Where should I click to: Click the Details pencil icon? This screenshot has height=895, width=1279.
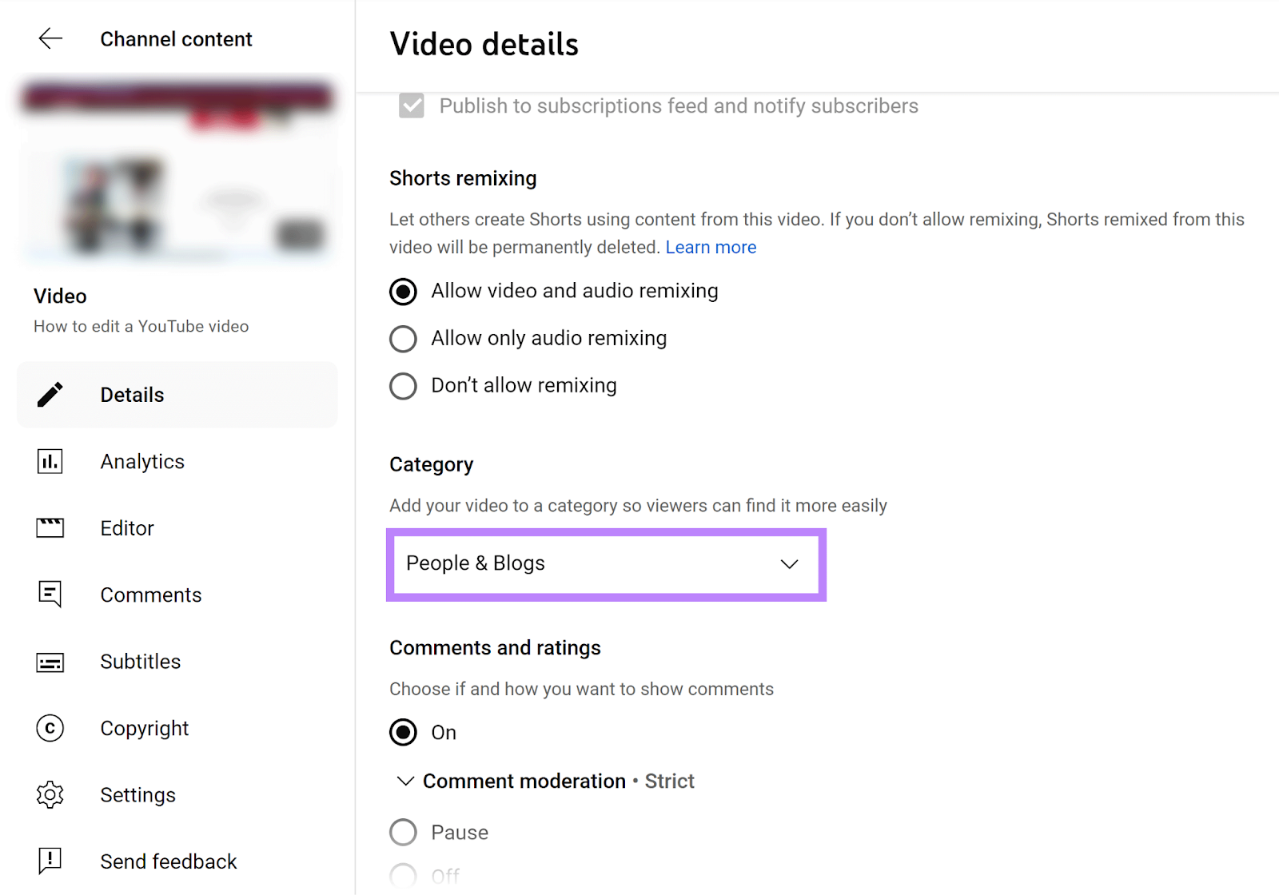[50, 395]
